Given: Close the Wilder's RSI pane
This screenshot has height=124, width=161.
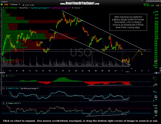Looking at the screenshot, I should [x=4, y=103].
